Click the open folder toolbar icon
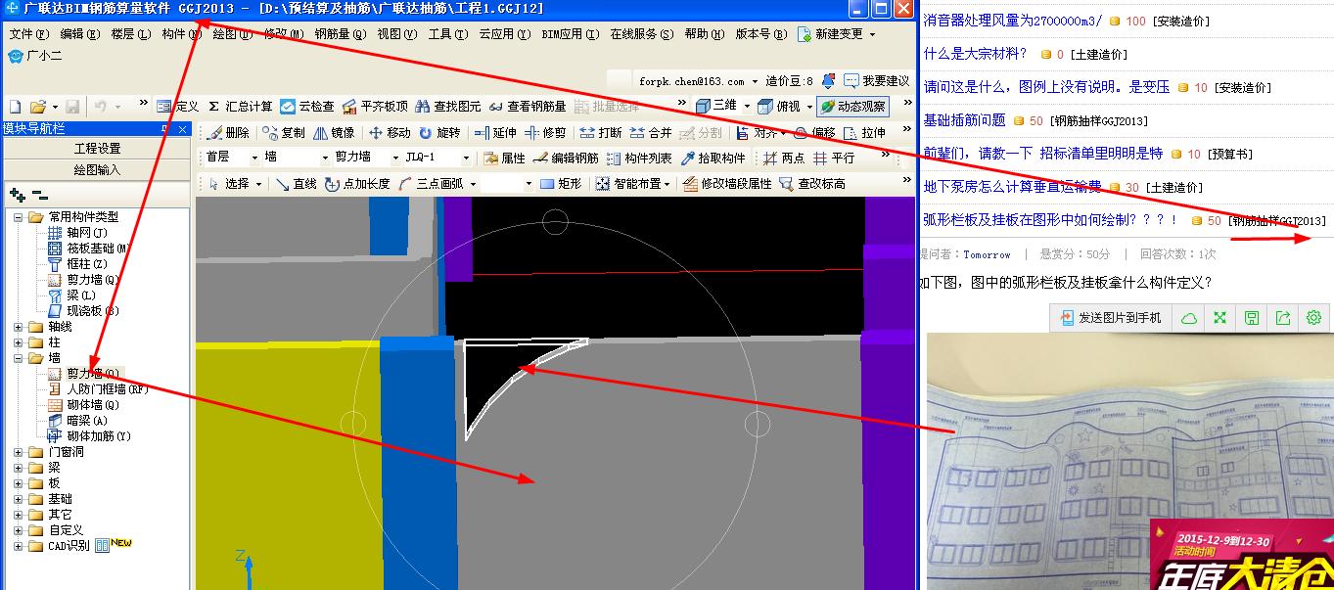This screenshot has height=590, width=1334. 38,107
